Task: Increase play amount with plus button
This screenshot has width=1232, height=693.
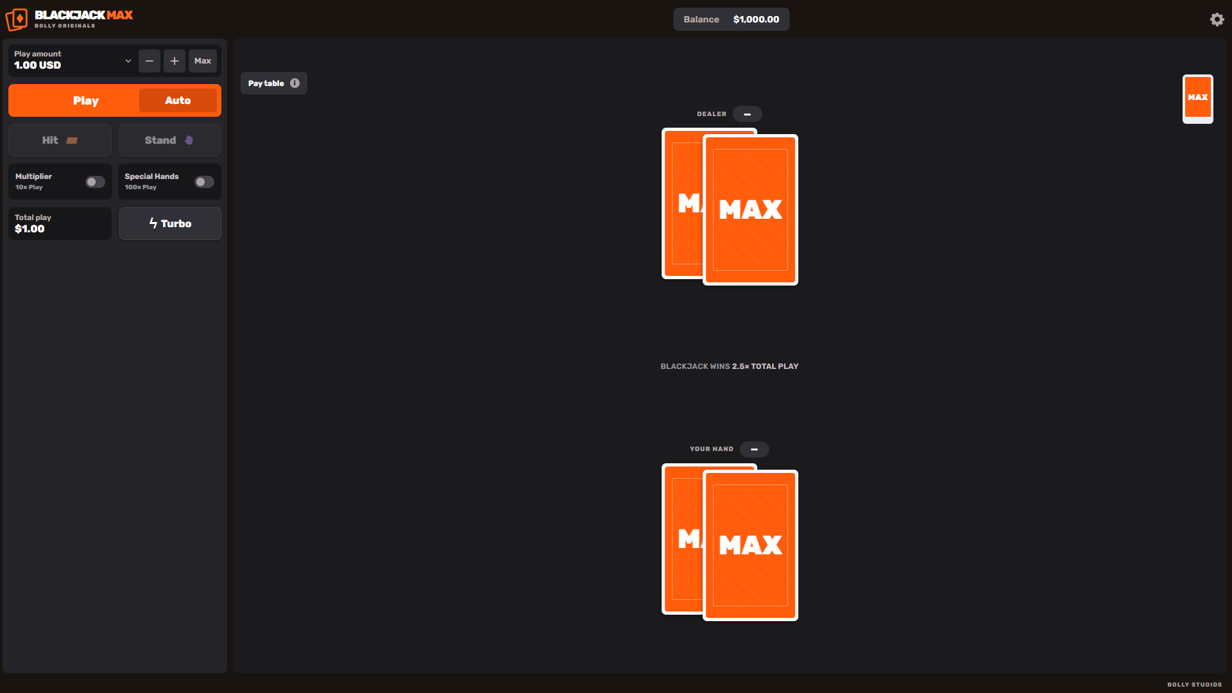Action: click(x=175, y=61)
